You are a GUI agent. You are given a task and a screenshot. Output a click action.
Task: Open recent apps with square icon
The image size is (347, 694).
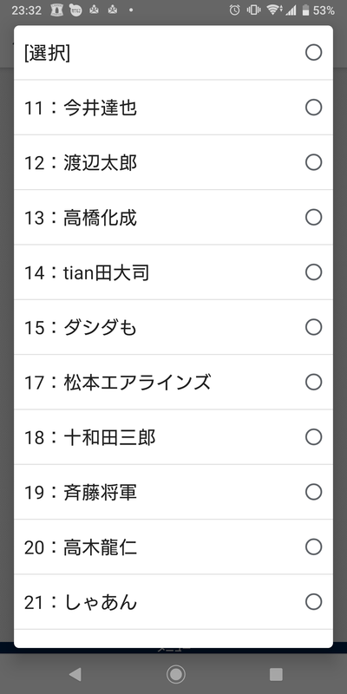(276, 675)
